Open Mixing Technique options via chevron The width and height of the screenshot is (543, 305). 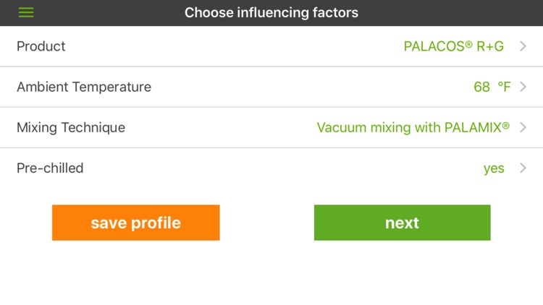pos(523,127)
